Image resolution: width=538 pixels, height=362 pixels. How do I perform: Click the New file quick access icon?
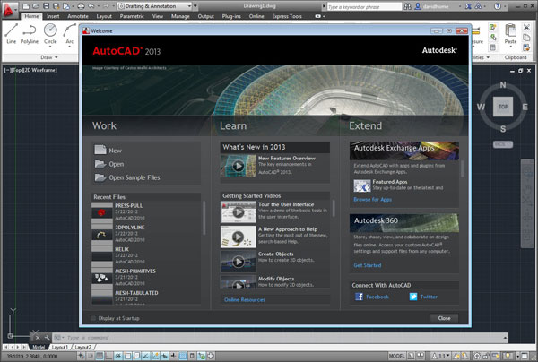click(x=26, y=6)
